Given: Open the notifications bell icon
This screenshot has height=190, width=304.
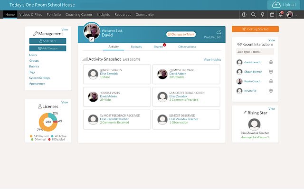Looking at the screenshot, I should tap(281, 14).
